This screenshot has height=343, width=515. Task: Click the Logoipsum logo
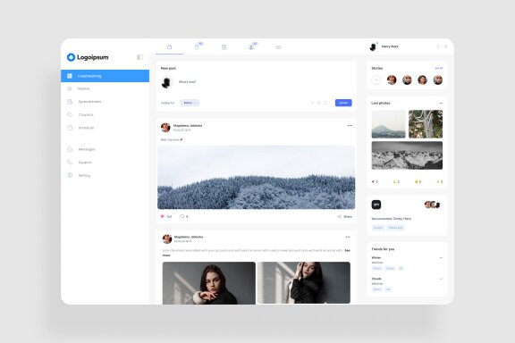[88, 57]
